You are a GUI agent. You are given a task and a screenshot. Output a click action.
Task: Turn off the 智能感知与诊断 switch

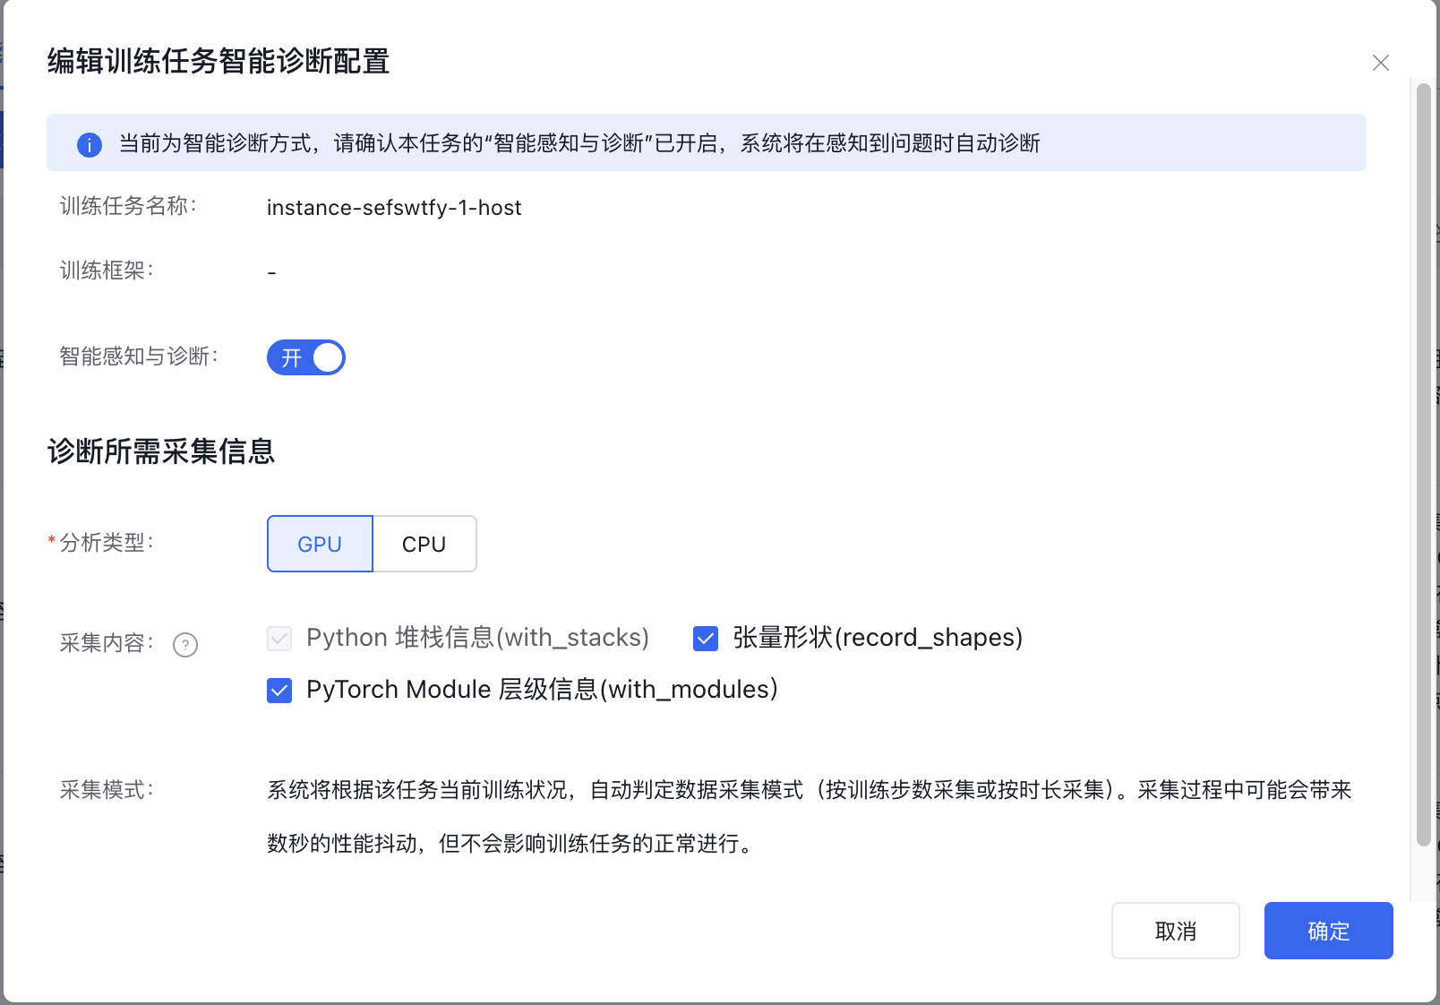[306, 357]
